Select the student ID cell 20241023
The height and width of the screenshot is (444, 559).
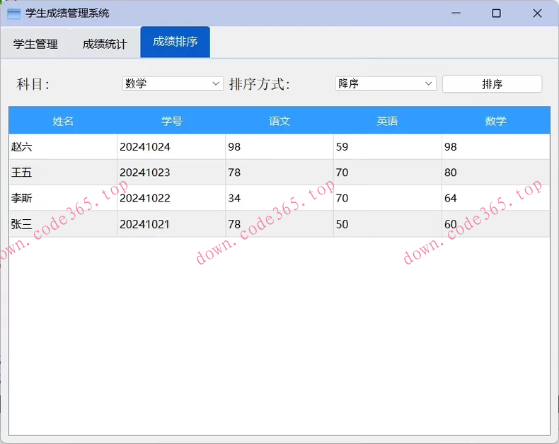click(x=171, y=173)
